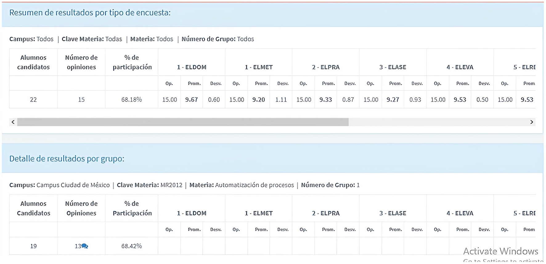The height and width of the screenshot is (264, 546).
Task: Click 'Detalle de resultados por grupo' heading
Action: [x=67, y=159]
